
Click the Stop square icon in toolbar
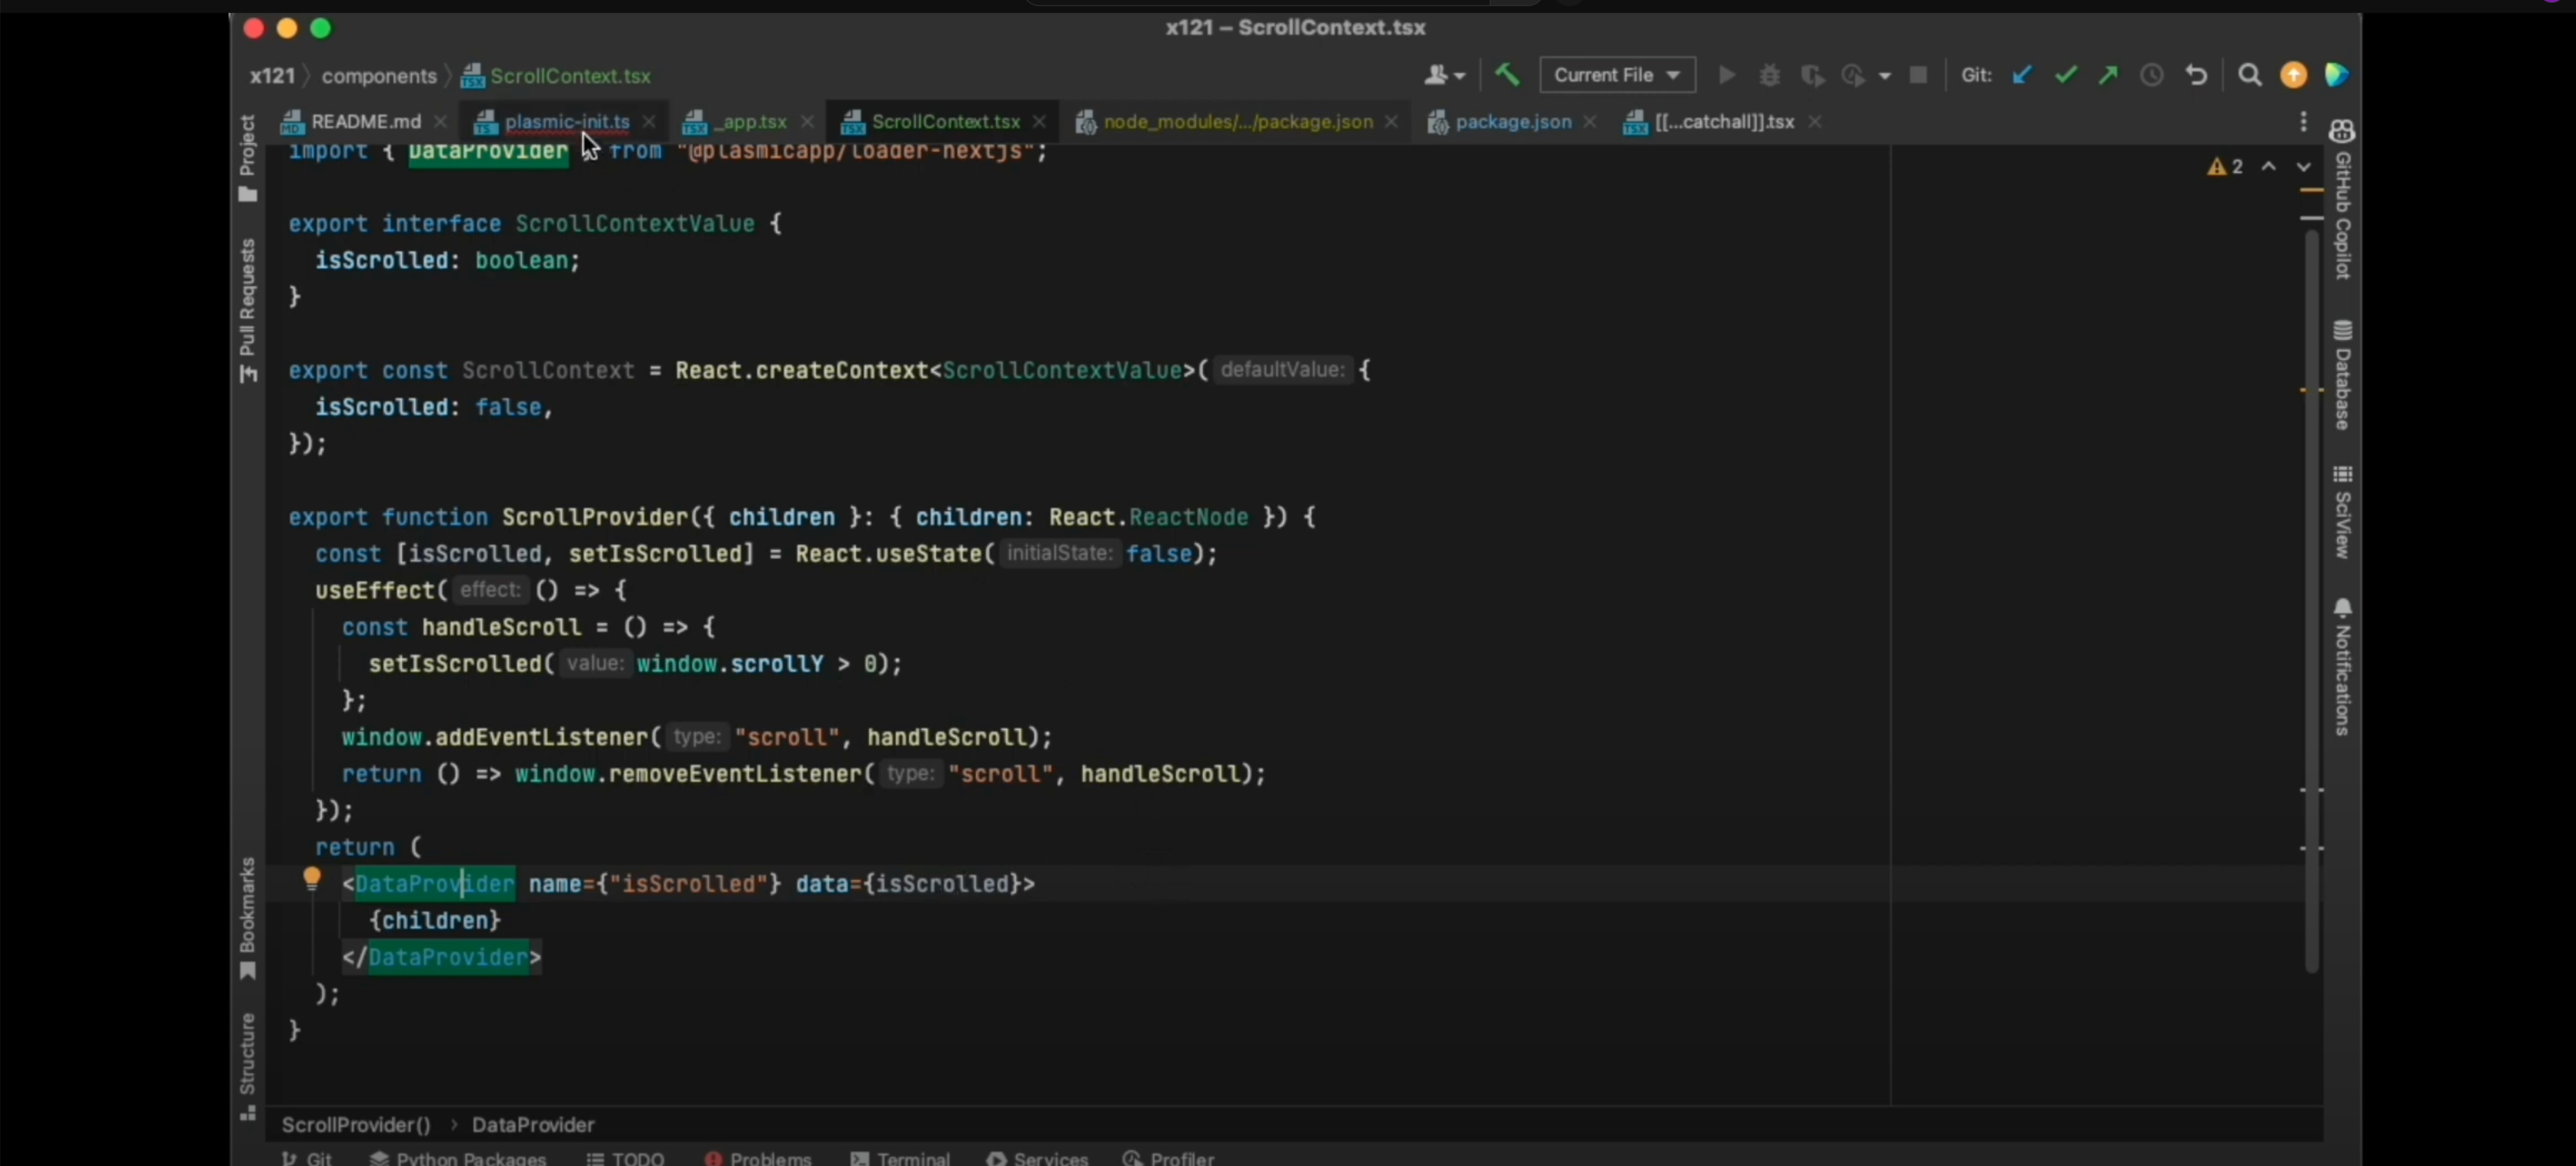tap(1918, 75)
